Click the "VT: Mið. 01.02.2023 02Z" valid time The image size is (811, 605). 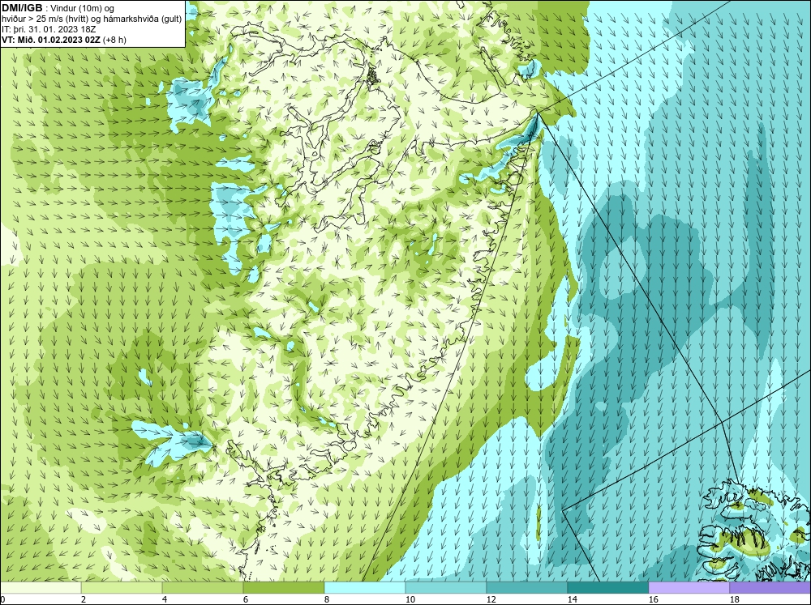(x=51, y=39)
